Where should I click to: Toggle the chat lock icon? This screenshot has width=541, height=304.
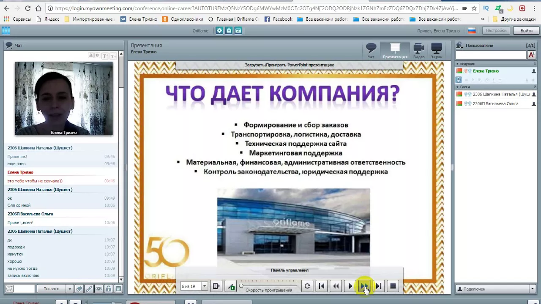(109, 289)
